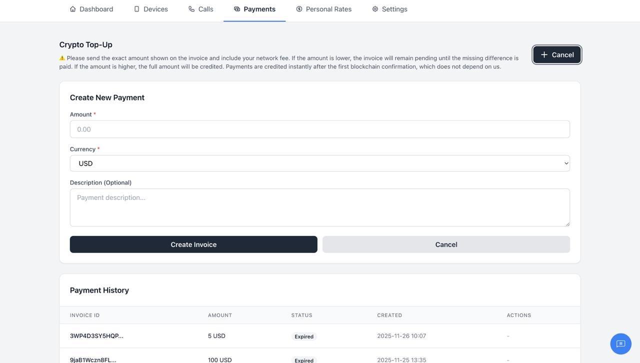
Task: Click the Settings gear icon
Action: coord(375,9)
